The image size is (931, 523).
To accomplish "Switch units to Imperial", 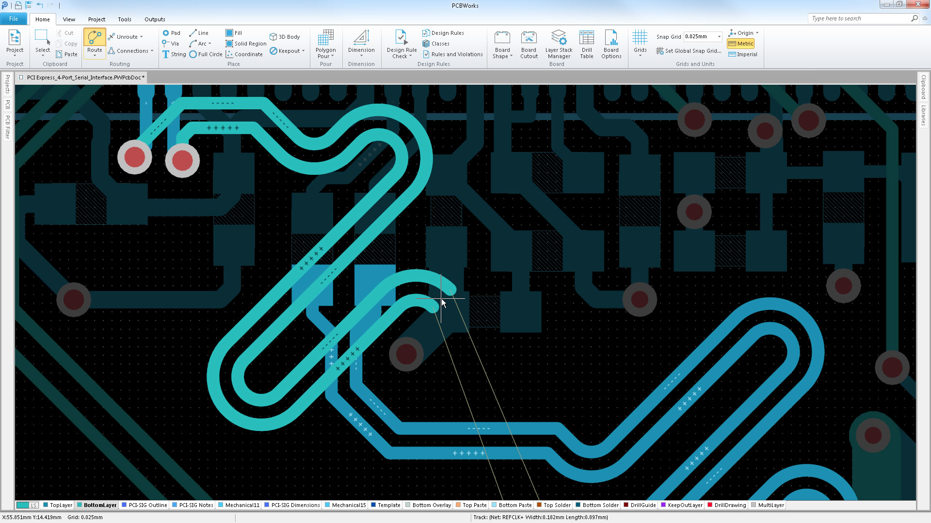I will [742, 54].
